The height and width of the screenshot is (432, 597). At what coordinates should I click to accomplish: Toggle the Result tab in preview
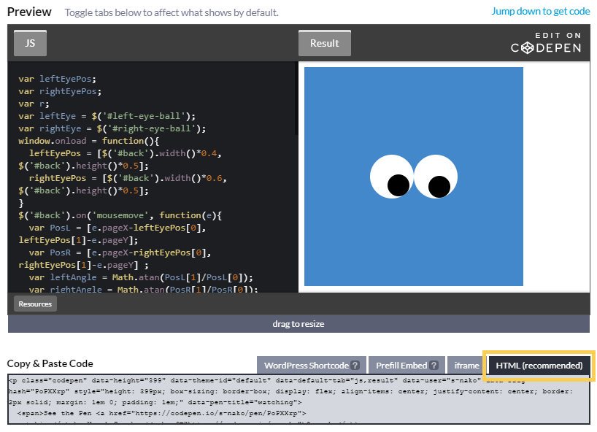point(324,43)
